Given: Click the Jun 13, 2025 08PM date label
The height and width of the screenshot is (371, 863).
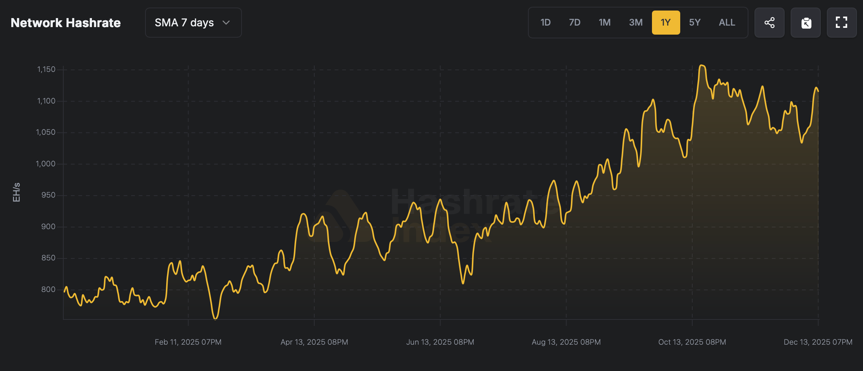Looking at the screenshot, I should pyautogui.click(x=440, y=342).
